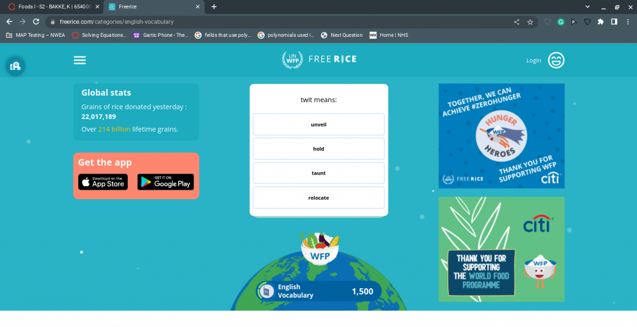Open the Gartic Phone bookmark
This screenshot has height=327, width=637.
coord(160,35)
